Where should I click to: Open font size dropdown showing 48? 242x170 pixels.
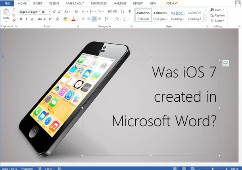[x=49, y=12]
